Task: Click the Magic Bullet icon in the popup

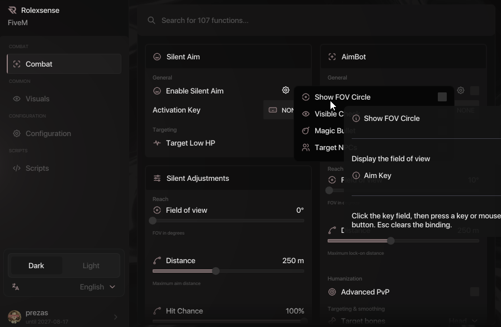Action: (x=306, y=130)
